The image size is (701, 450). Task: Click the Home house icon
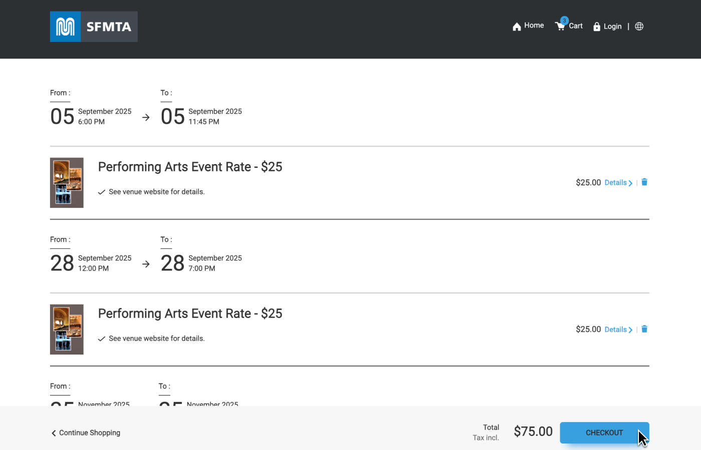517,26
